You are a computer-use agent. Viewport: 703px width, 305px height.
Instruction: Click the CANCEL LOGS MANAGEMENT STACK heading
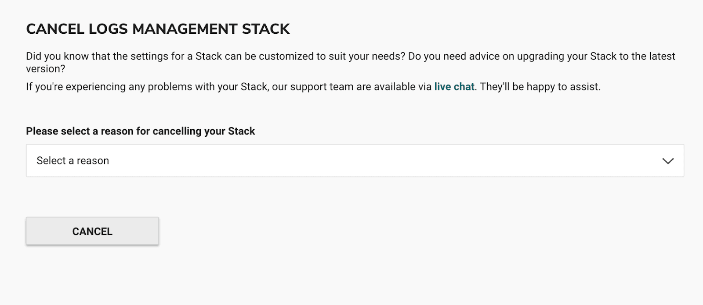click(158, 29)
